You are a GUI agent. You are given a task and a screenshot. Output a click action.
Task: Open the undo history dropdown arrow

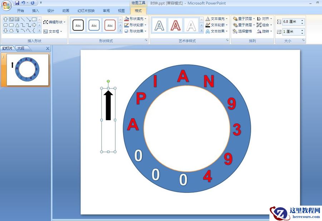click(x=27, y=3)
